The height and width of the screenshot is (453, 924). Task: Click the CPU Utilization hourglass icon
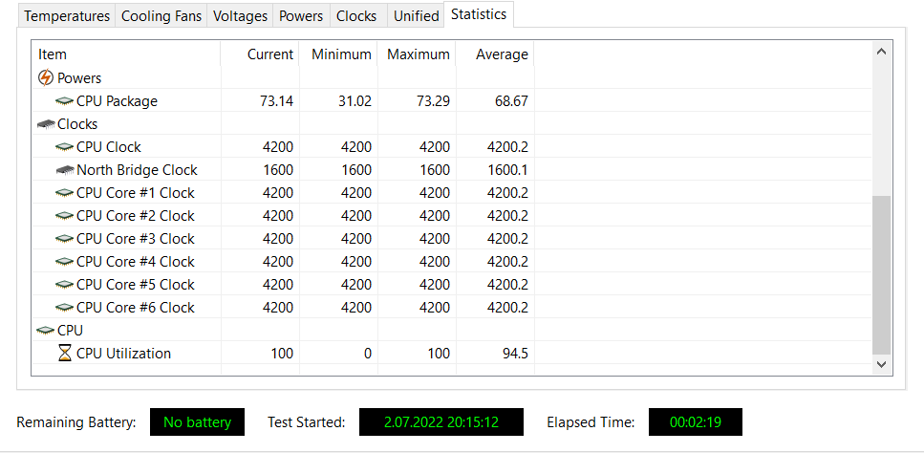(65, 354)
